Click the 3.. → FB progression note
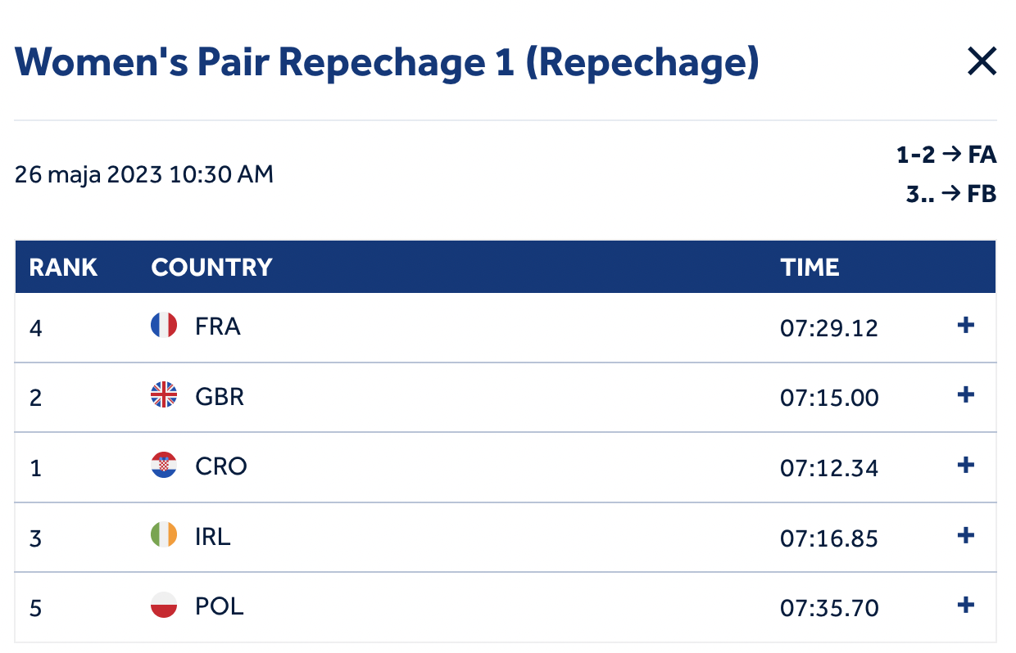The width and height of the screenshot is (1016, 653). click(x=951, y=196)
